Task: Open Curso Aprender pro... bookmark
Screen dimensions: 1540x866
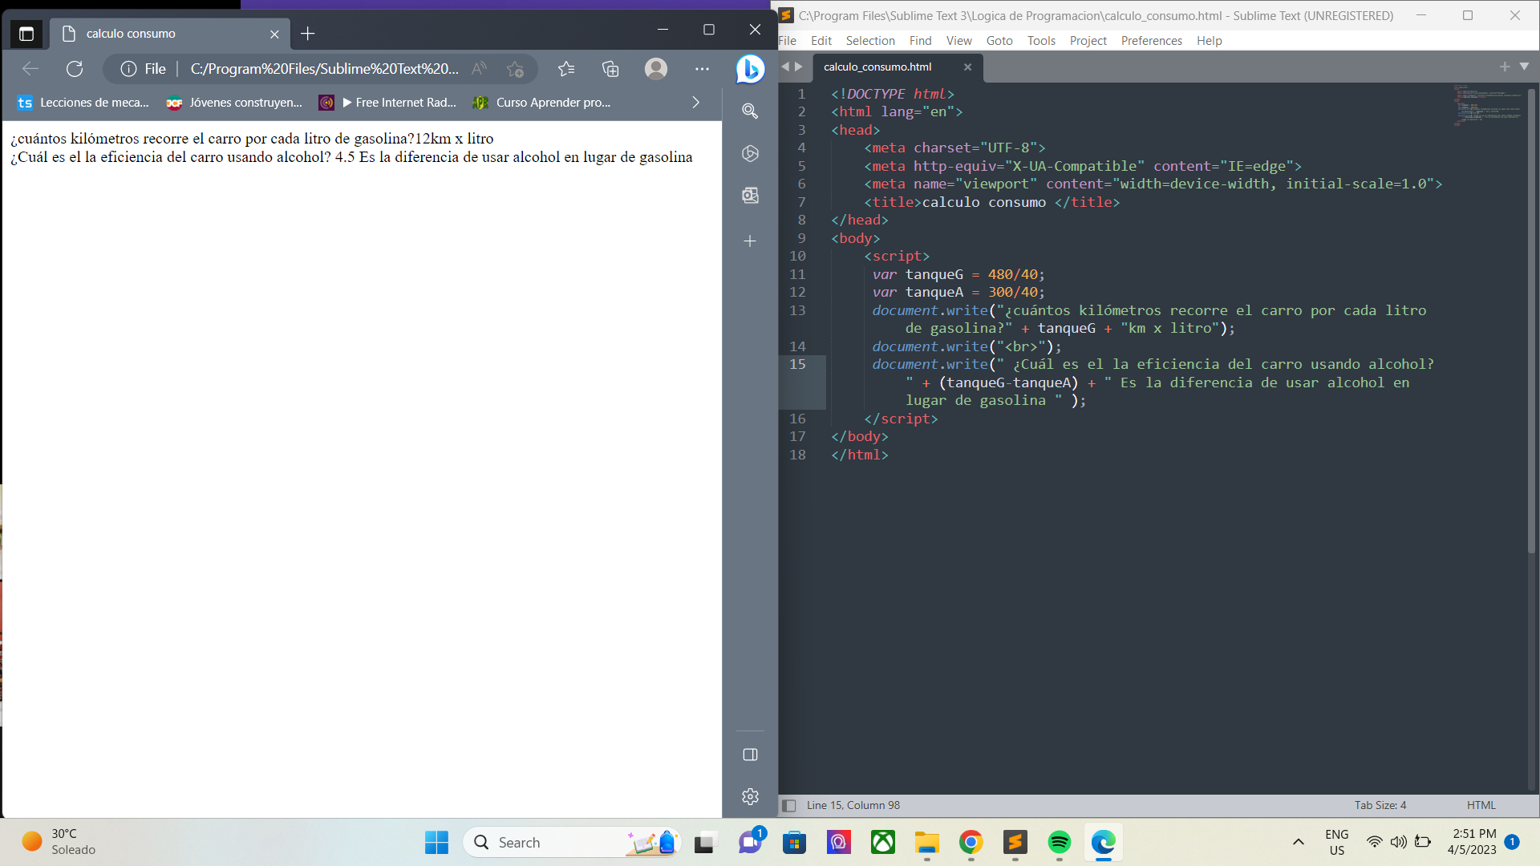Action: [542, 103]
